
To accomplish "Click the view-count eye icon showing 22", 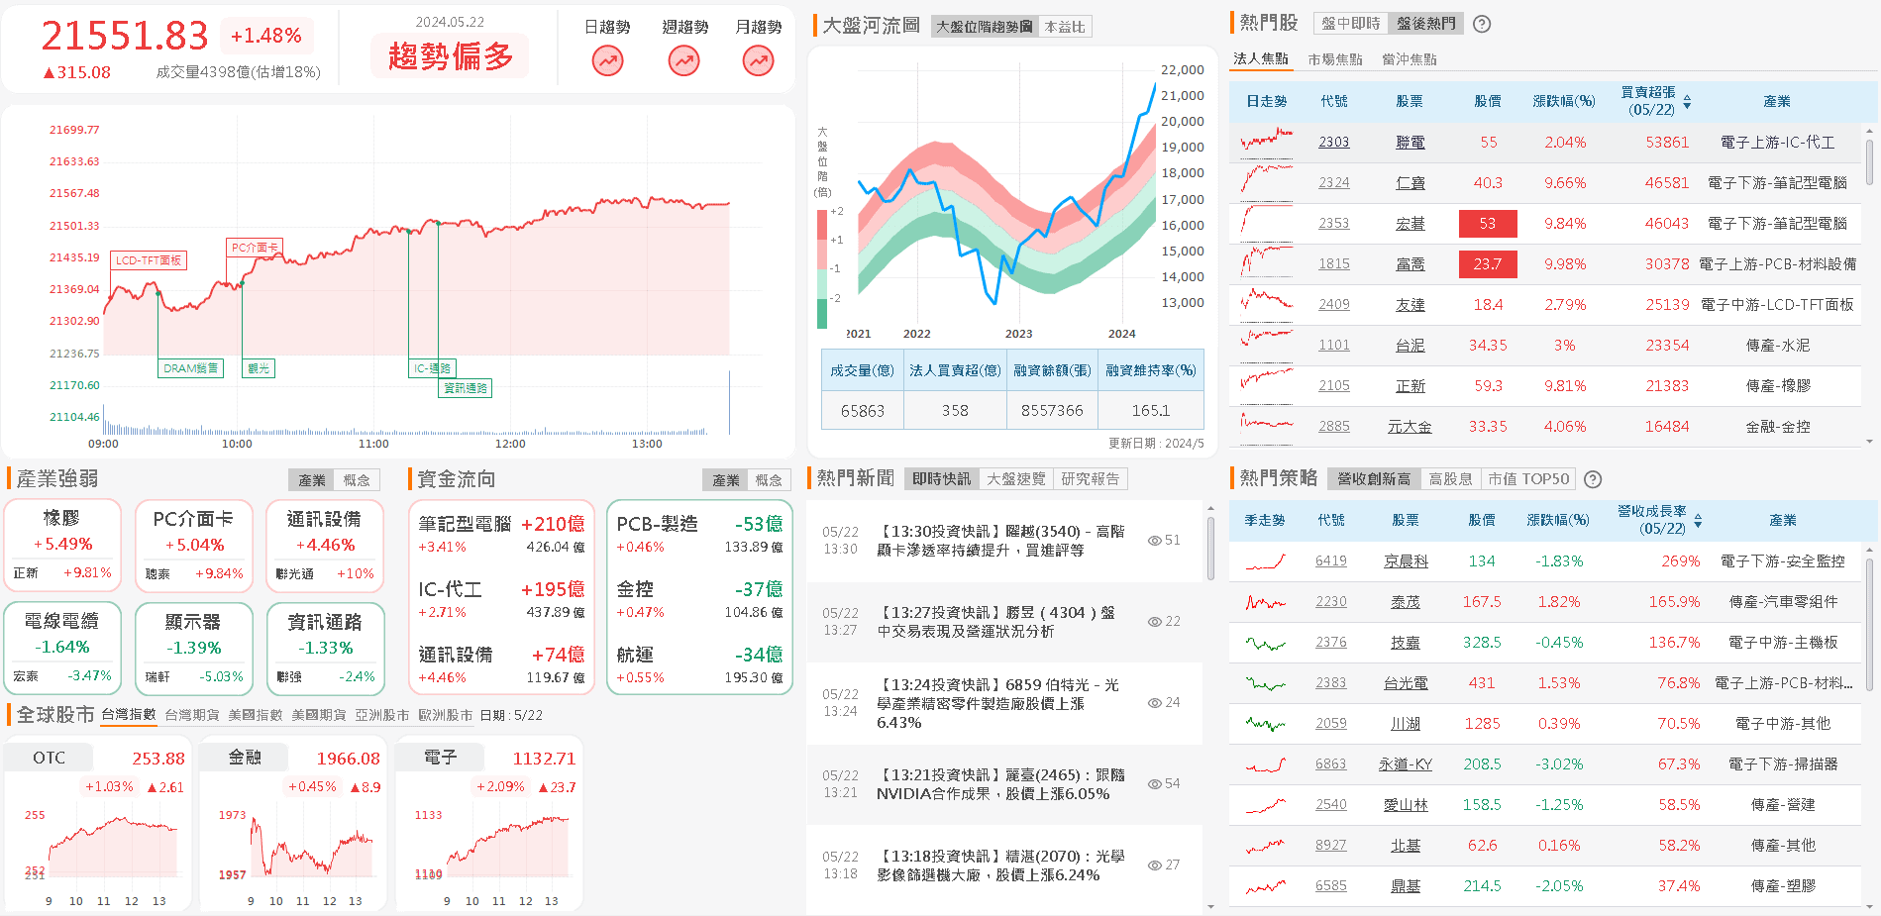I will [1154, 622].
